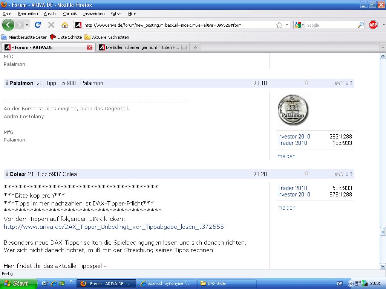
Task: Reload the page with the blue refresh icon
Action: pos(38,25)
